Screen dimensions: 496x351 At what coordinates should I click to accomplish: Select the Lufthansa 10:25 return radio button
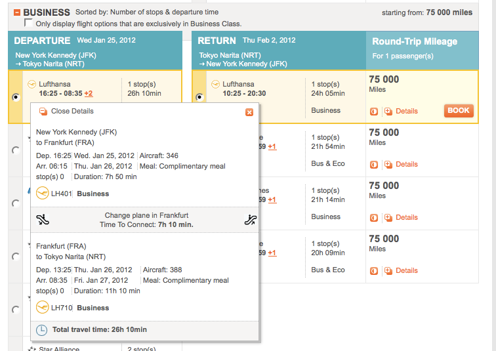pyautogui.click(x=199, y=97)
